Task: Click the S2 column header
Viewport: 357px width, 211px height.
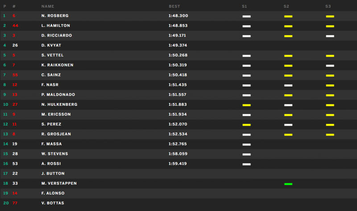Action: point(286,6)
